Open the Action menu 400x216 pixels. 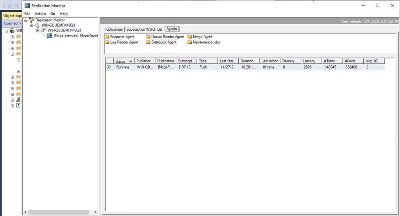(x=40, y=14)
